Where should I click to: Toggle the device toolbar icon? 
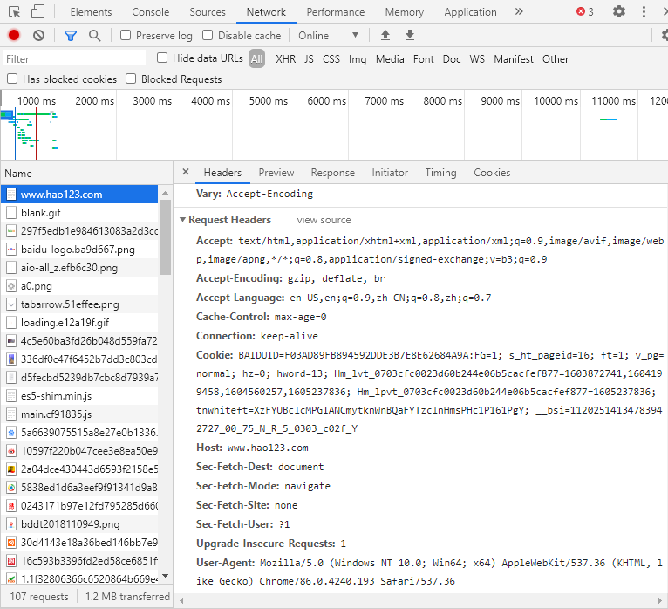point(37,11)
